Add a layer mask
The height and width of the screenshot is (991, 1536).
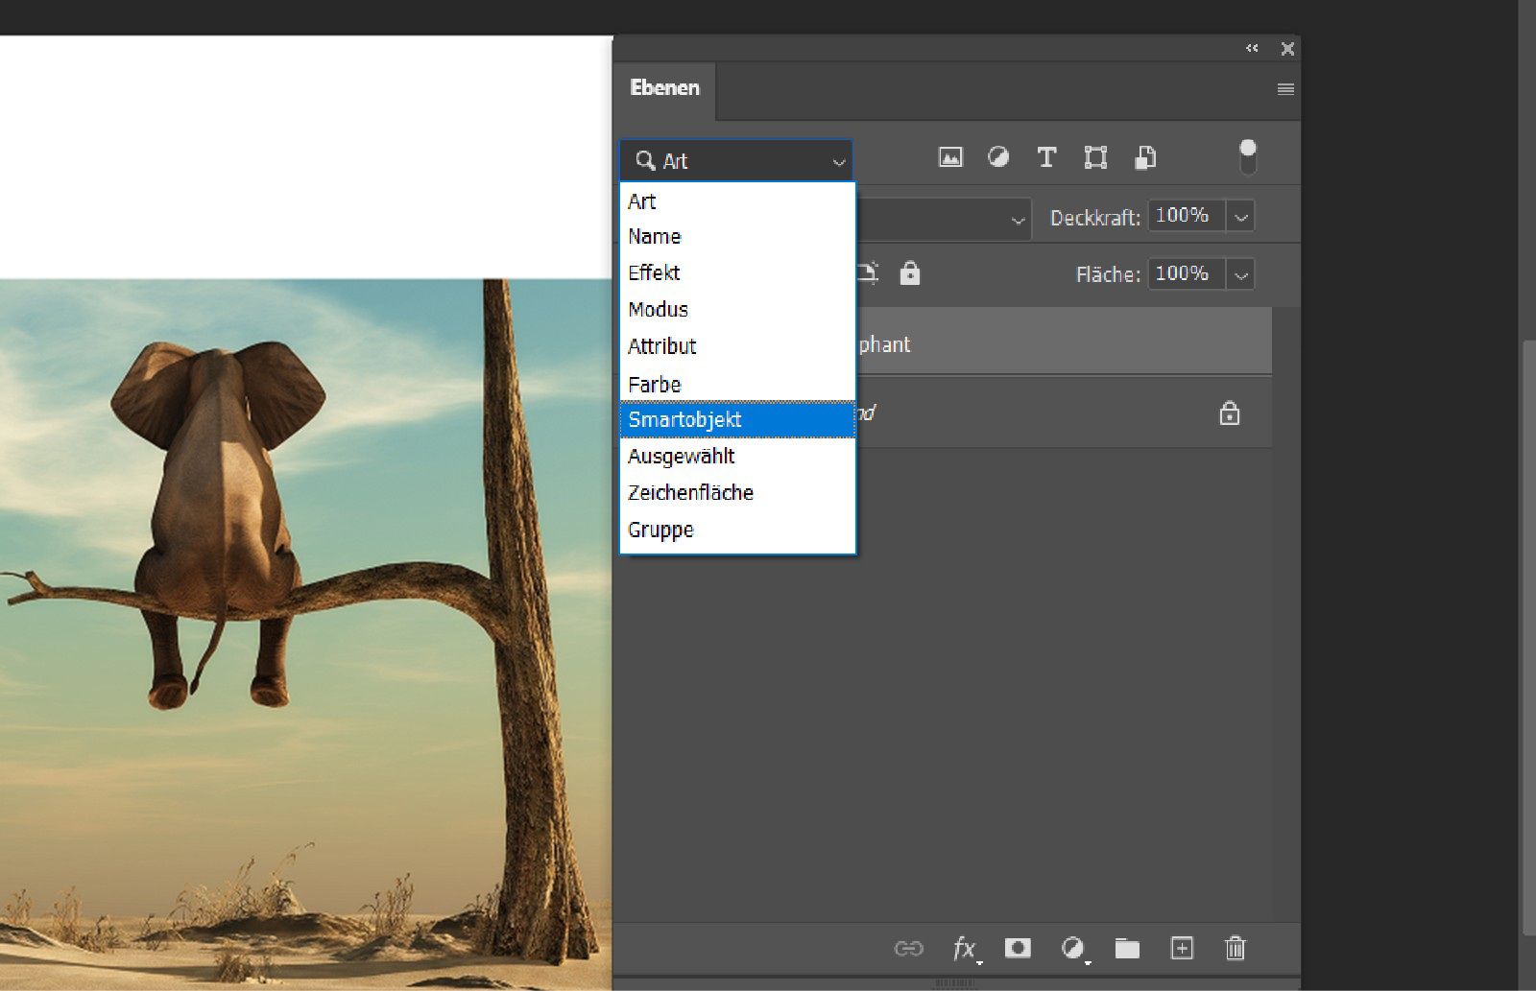coord(1018,949)
